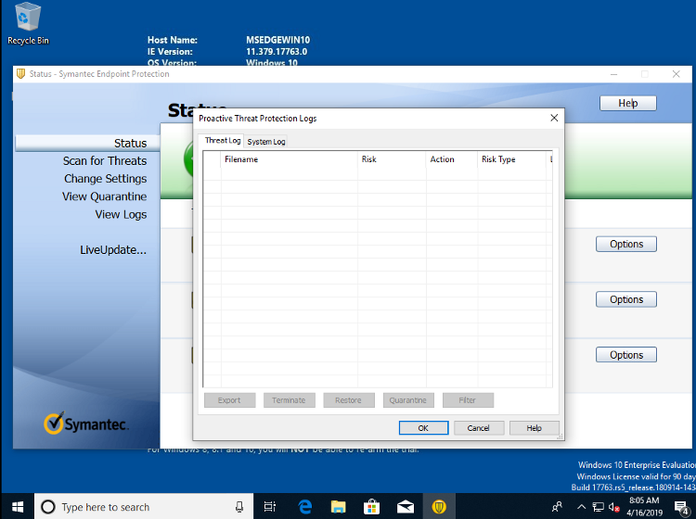Close the Symantec Endpoint Protection window
This screenshot has height=519, width=696.
pos(676,74)
